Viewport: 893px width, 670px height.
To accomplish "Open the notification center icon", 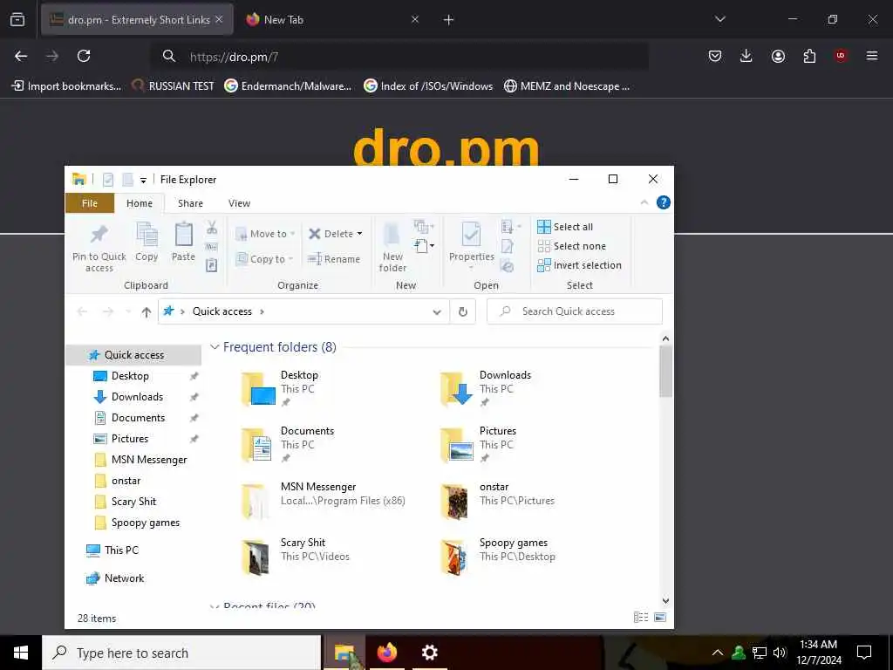I will (x=864, y=653).
